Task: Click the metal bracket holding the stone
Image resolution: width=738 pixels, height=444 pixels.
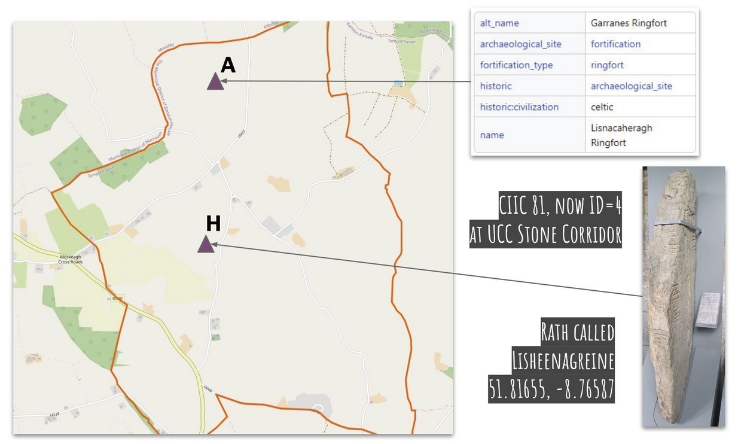Action: (679, 225)
